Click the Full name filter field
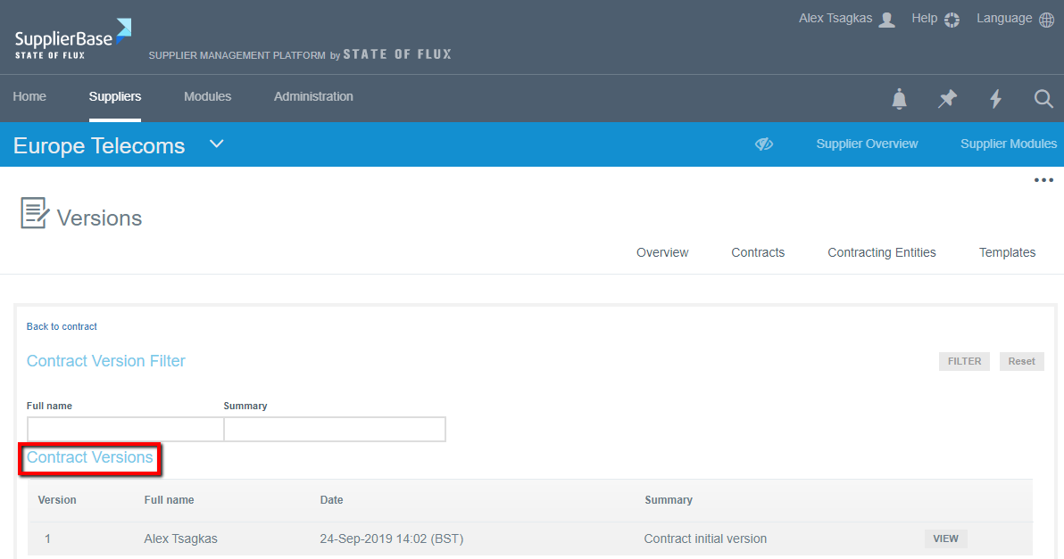 point(125,429)
